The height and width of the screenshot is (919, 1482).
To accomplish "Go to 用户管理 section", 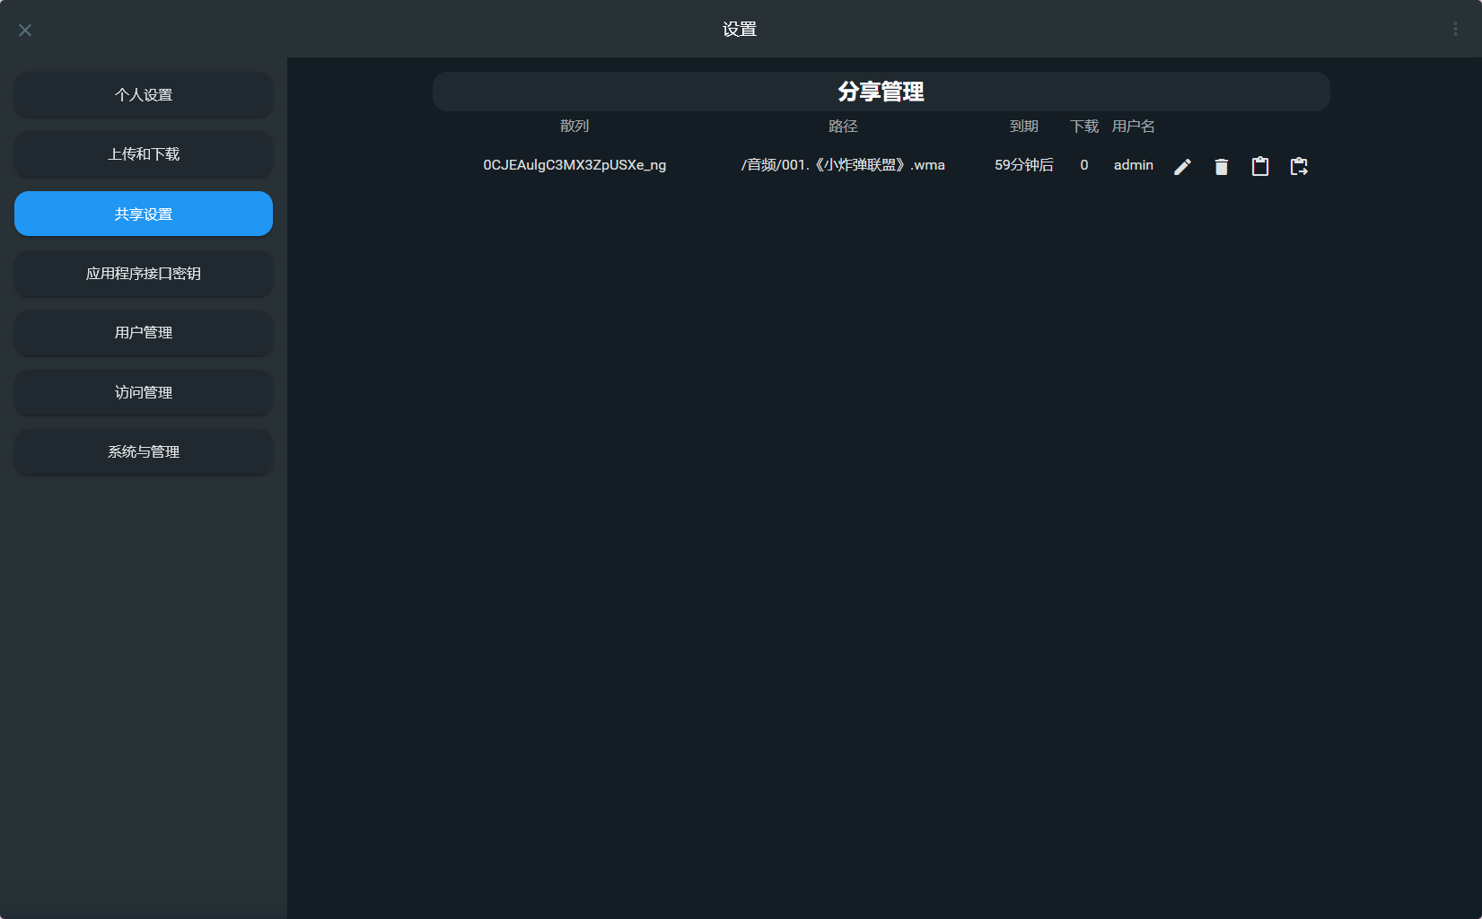I will pos(143,333).
